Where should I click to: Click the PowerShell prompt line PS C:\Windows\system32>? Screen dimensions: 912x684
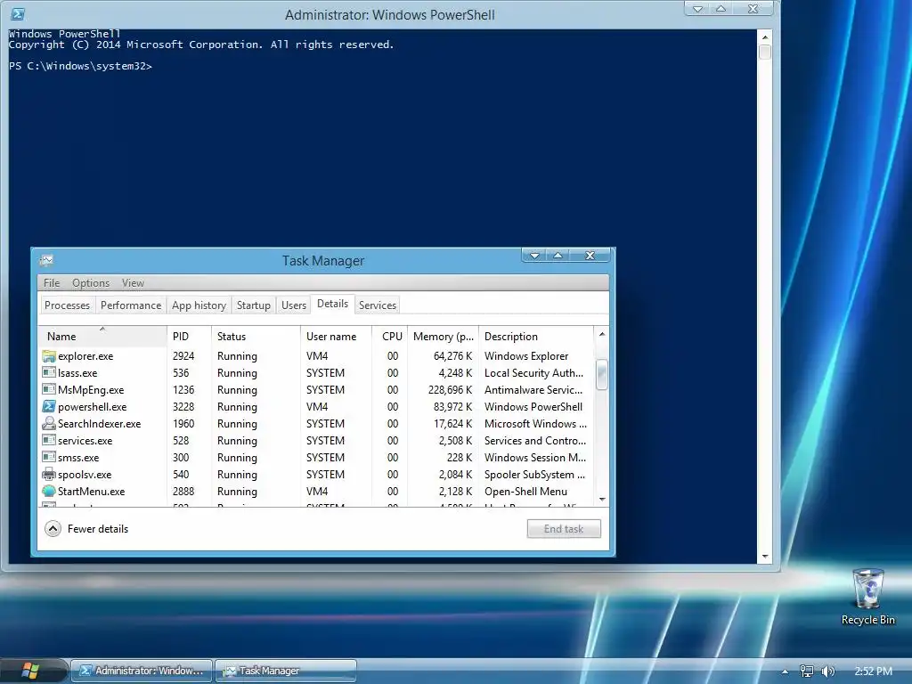(x=80, y=66)
